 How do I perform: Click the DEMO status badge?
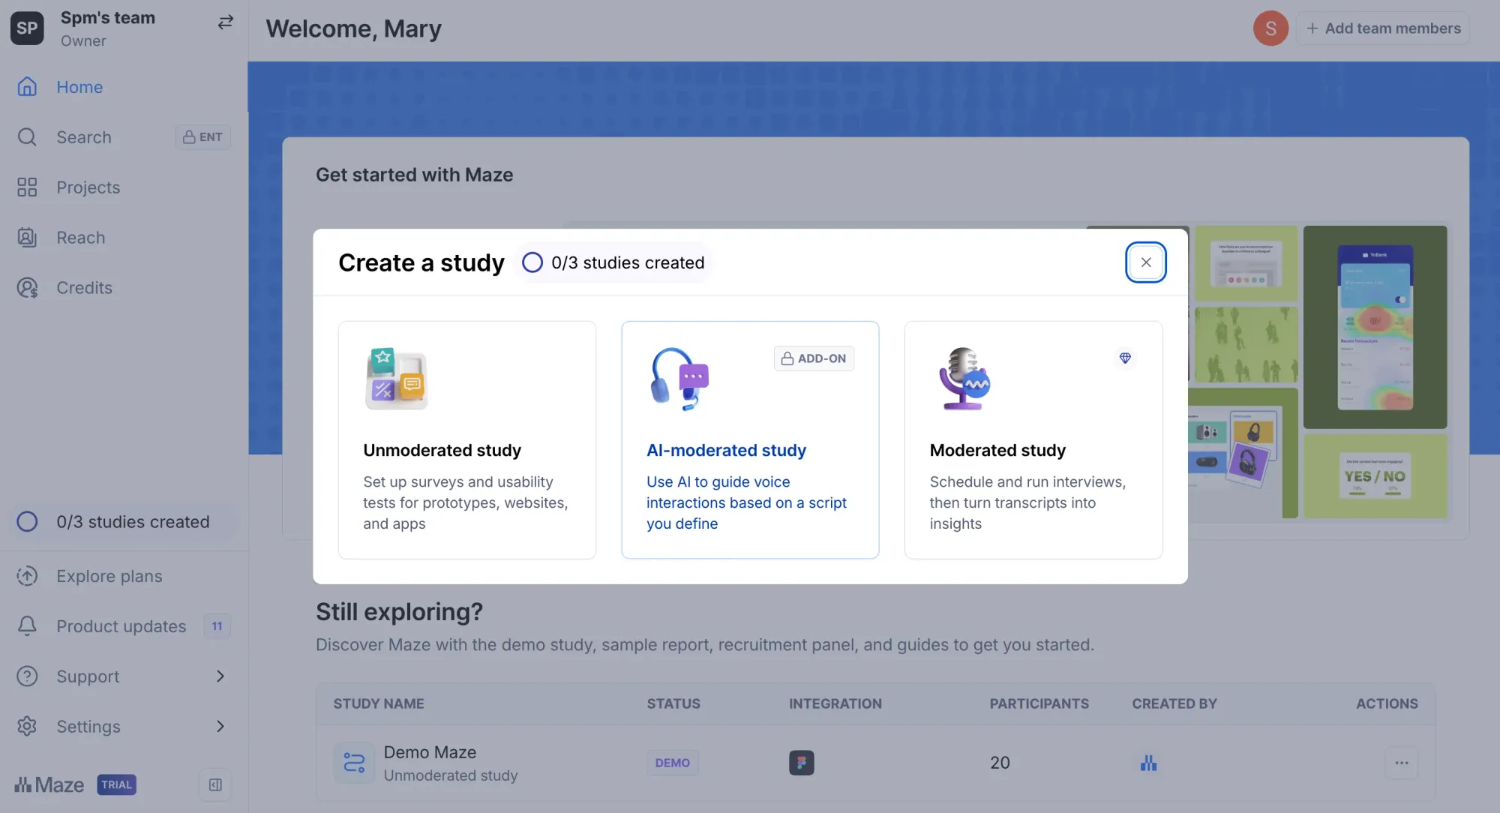(x=672, y=763)
